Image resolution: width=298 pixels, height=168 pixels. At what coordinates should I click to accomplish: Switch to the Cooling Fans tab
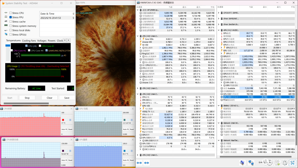coord(29,41)
